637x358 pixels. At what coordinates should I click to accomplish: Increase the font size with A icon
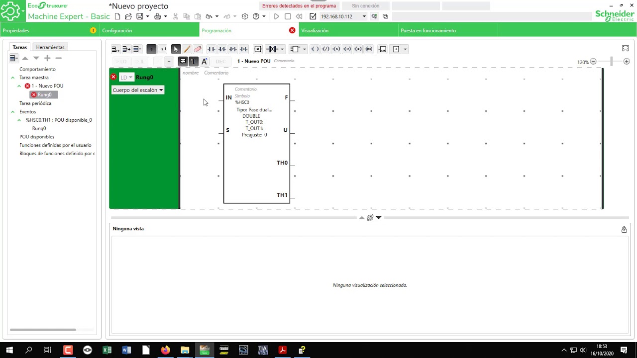(205, 61)
